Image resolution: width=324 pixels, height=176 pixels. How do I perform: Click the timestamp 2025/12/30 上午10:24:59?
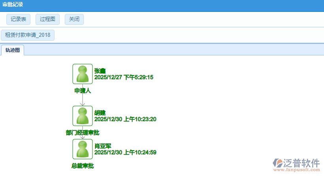coord(125,152)
